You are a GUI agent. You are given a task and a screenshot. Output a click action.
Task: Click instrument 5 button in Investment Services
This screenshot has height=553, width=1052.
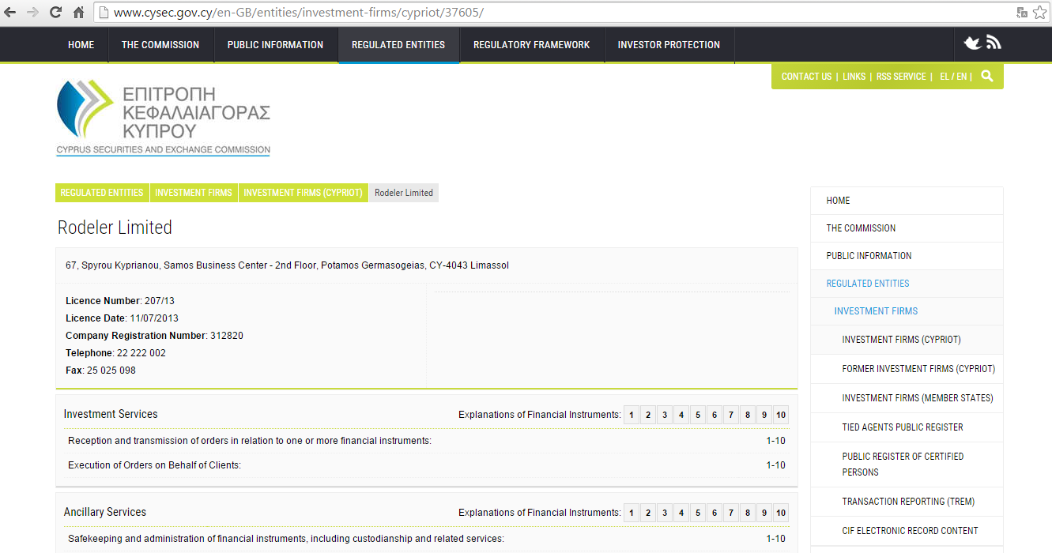(x=698, y=416)
